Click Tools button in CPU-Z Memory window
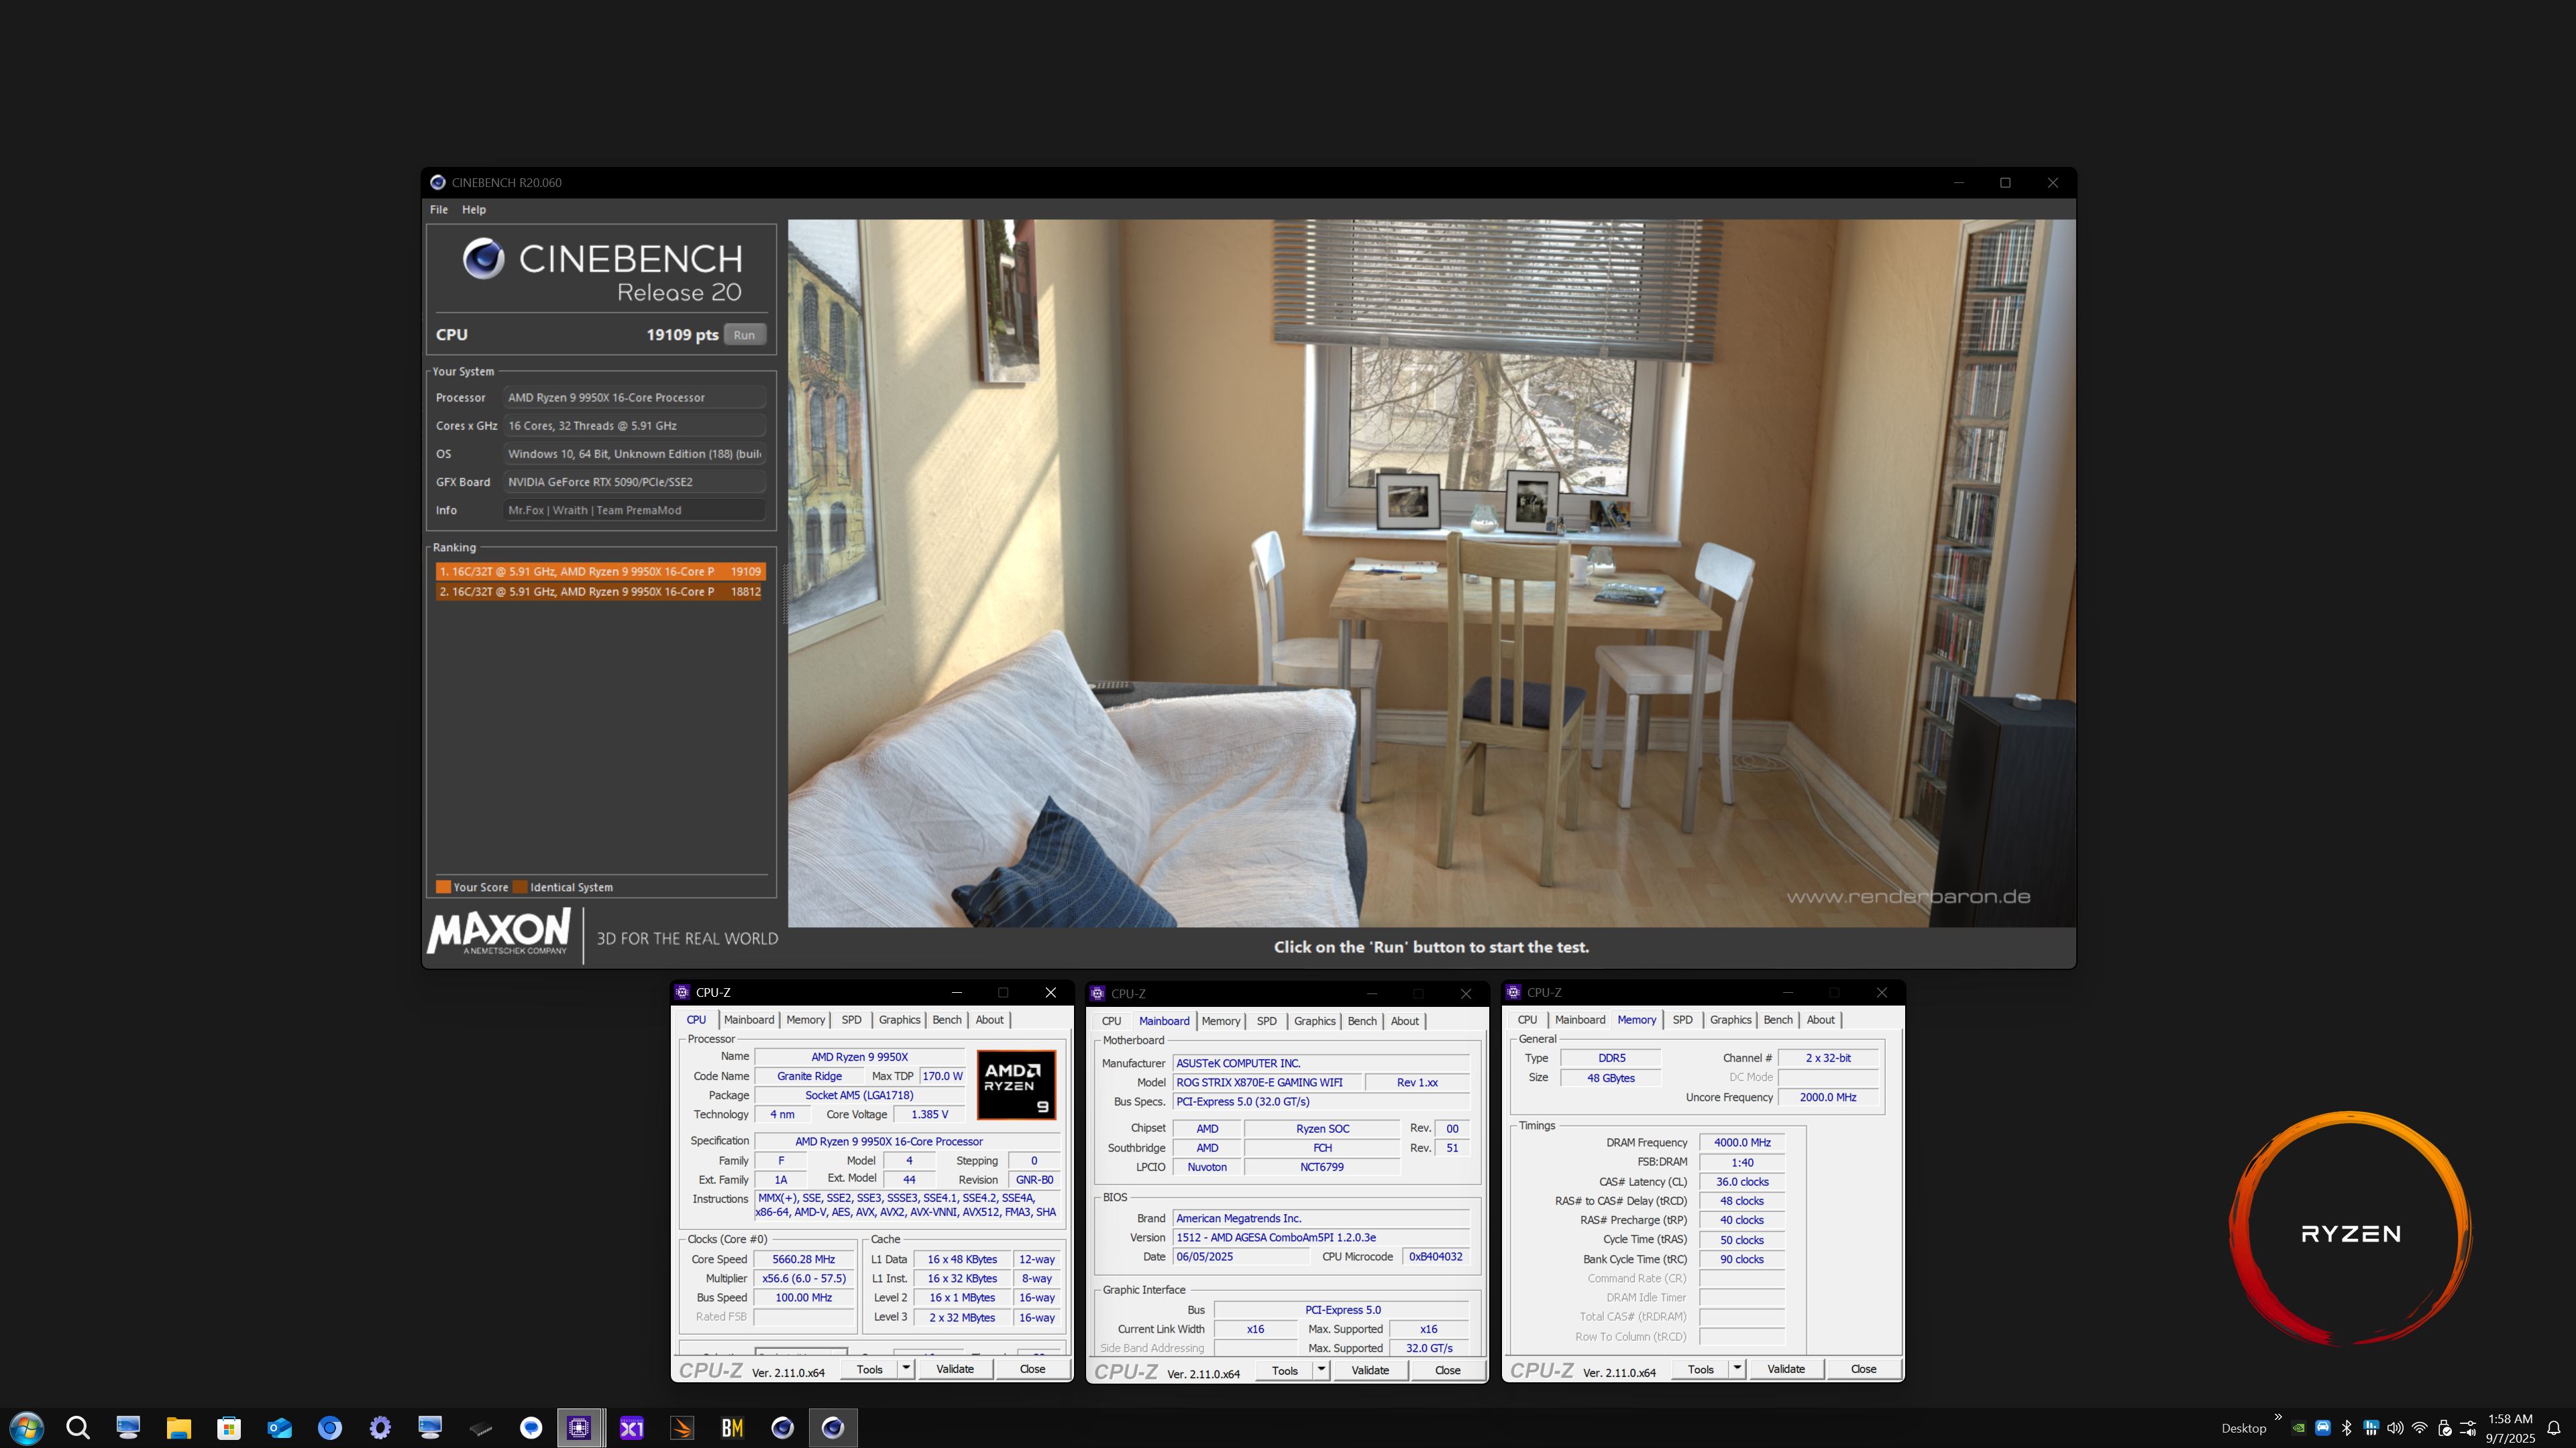The image size is (2576, 1448). tap(1700, 1368)
